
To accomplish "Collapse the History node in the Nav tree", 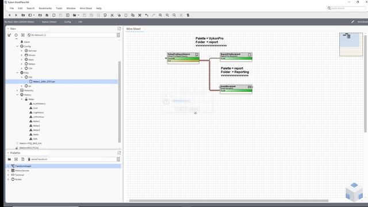I will tap(17, 95).
